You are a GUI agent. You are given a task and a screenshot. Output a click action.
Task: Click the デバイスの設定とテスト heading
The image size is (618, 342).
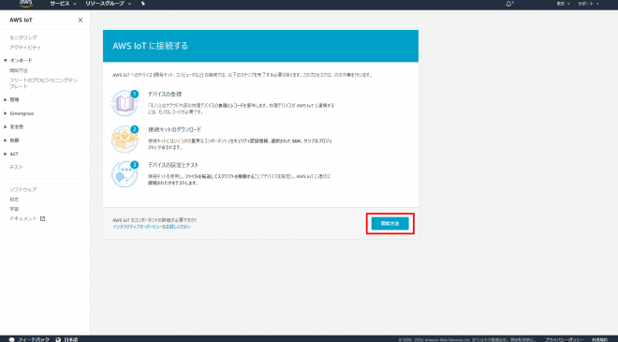click(173, 165)
